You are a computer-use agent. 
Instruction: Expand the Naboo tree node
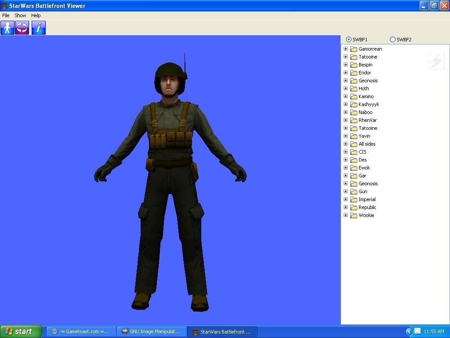click(x=345, y=112)
